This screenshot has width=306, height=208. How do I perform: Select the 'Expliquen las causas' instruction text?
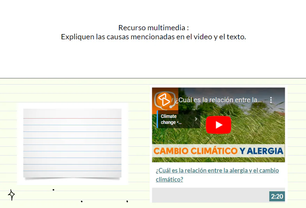pyautogui.click(x=153, y=37)
